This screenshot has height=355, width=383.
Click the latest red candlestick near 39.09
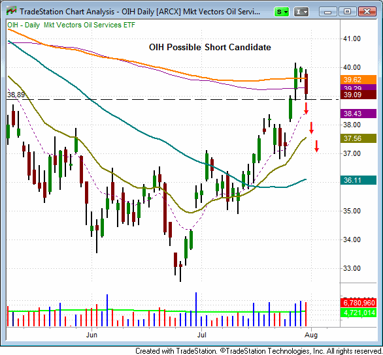tap(306, 84)
